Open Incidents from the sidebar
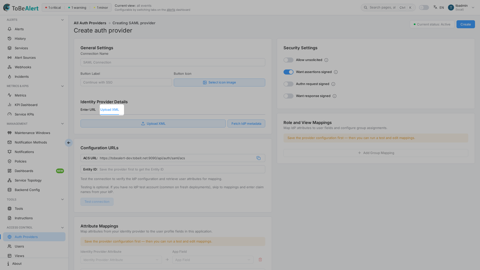The height and width of the screenshot is (270, 480). [x=34, y=76]
